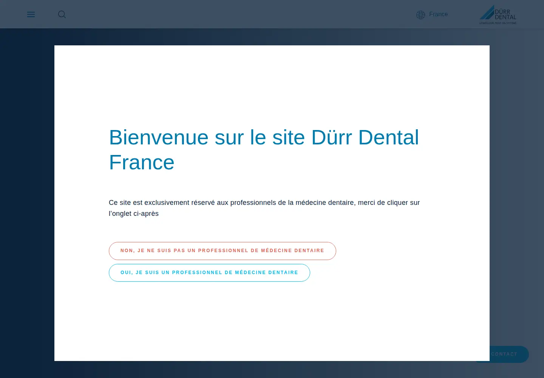Open the France country selector
The image size is (544, 378).
click(438, 14)
